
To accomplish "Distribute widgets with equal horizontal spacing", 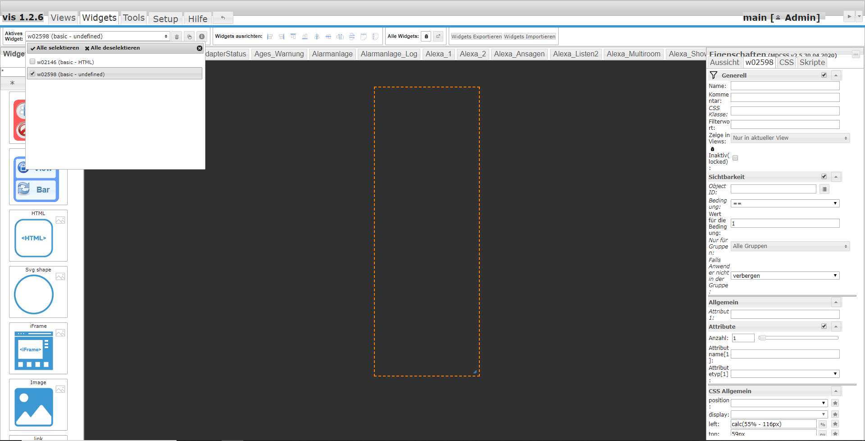I will [340, 37].
